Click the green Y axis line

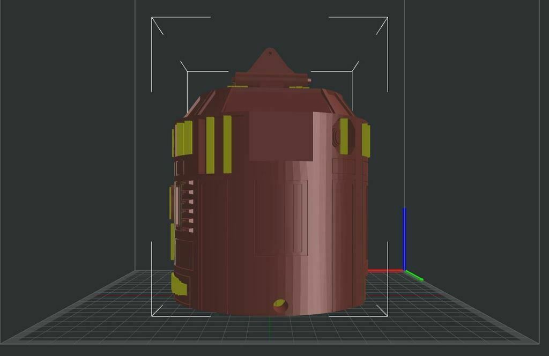414,276
